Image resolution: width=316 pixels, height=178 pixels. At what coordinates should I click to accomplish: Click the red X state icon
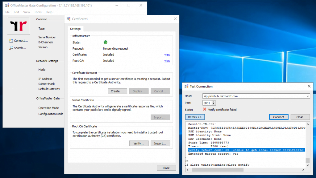tap(205, 109)
